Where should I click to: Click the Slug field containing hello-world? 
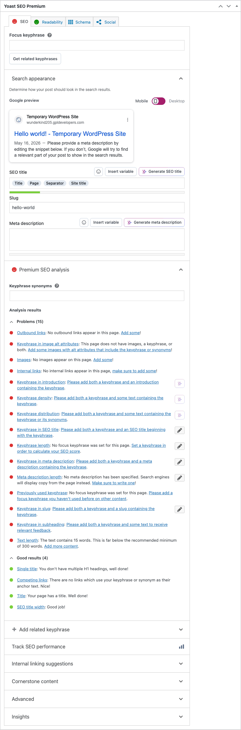pos(97,208)
